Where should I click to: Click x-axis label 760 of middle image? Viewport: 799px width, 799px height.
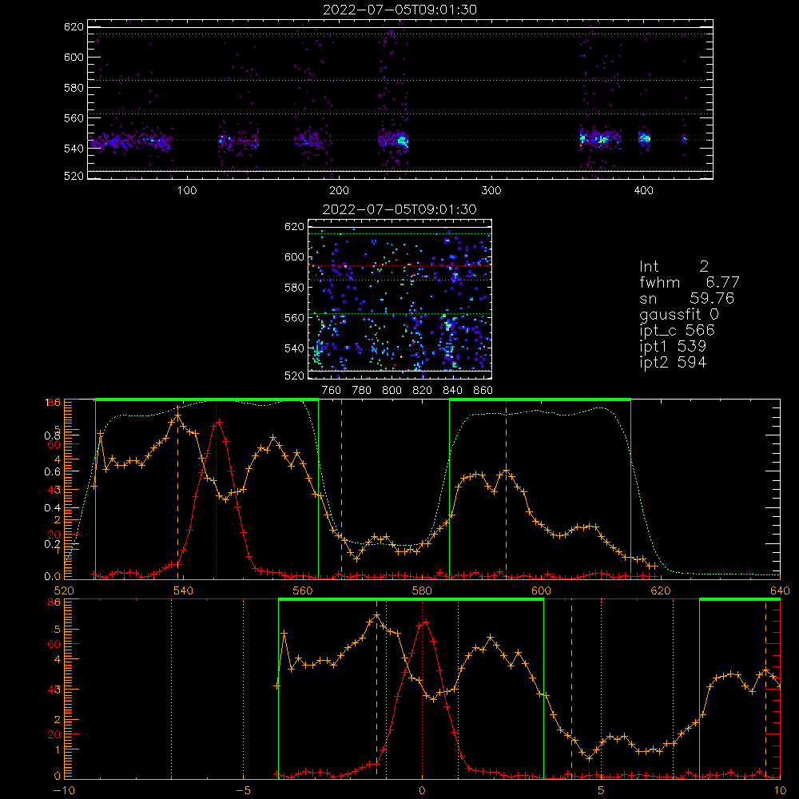(332, 391)
